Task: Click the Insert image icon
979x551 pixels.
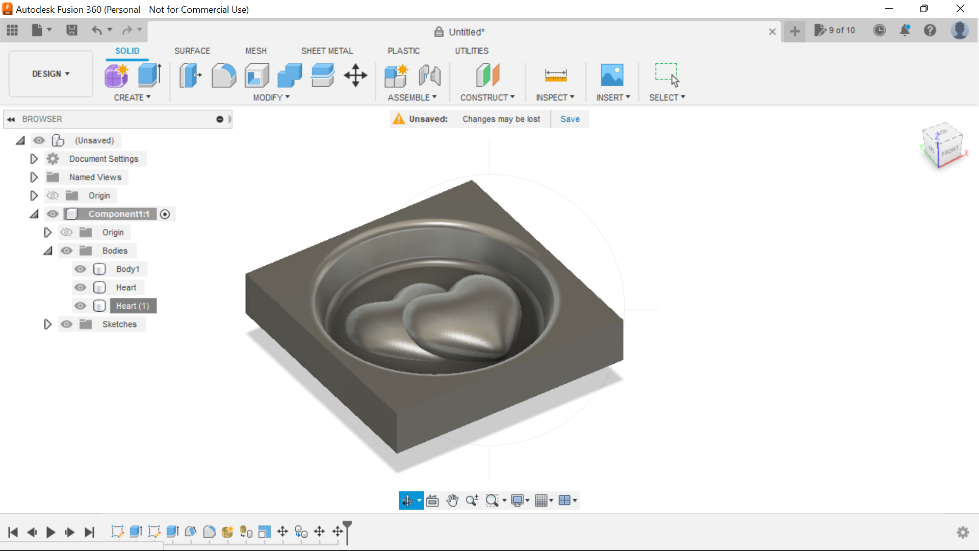Action: 612,76
